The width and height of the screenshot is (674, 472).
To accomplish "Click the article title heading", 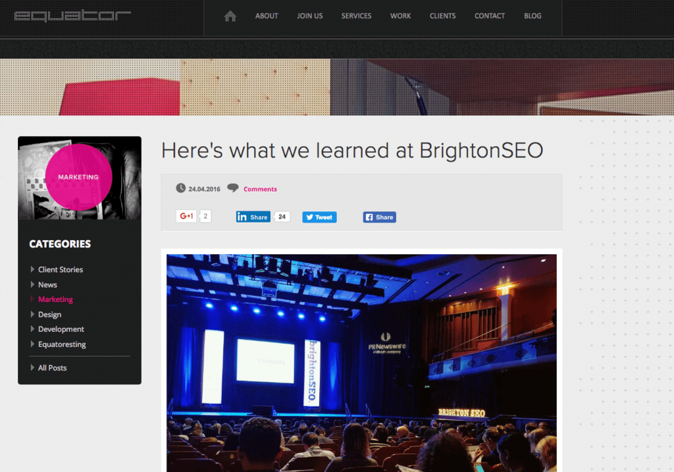I will click(352, 151).
